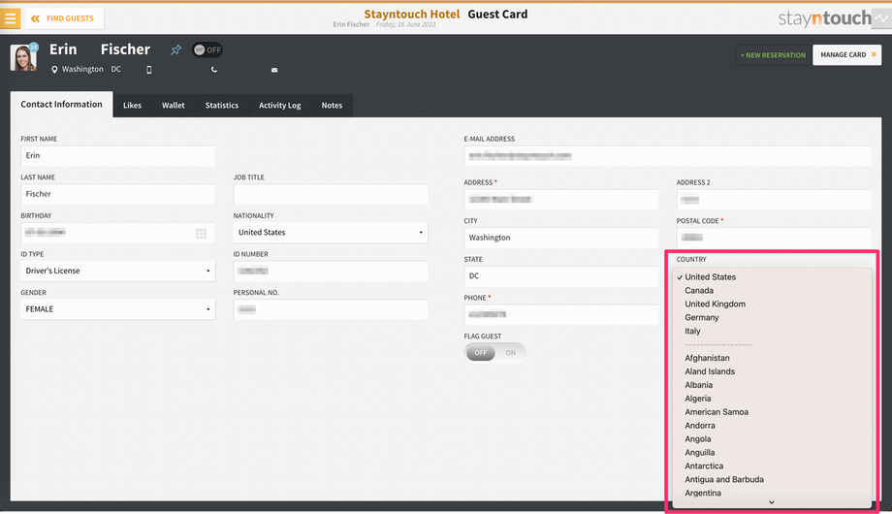
Task: Click the telephone handset icon in header
Action: (214, 70)
